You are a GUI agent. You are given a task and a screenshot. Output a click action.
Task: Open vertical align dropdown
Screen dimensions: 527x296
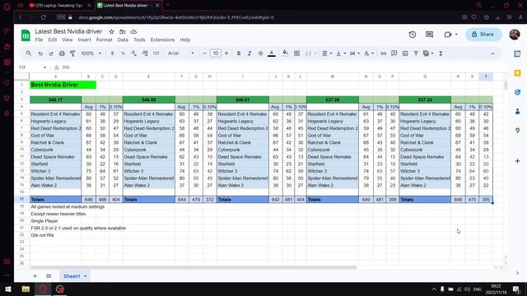tap(340, 53)
